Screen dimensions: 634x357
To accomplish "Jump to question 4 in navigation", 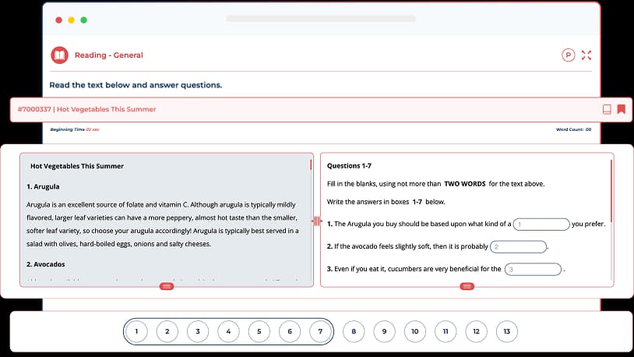I will tap(228, 331).
